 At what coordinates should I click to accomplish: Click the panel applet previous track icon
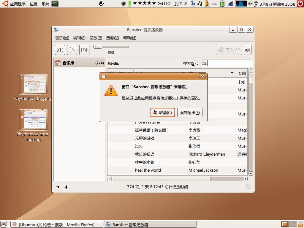(169, 4)
